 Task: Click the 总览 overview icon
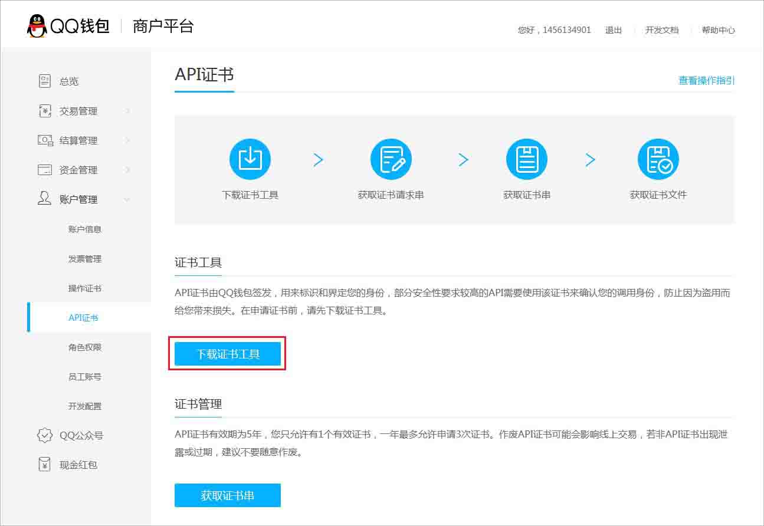pos(45,81)
